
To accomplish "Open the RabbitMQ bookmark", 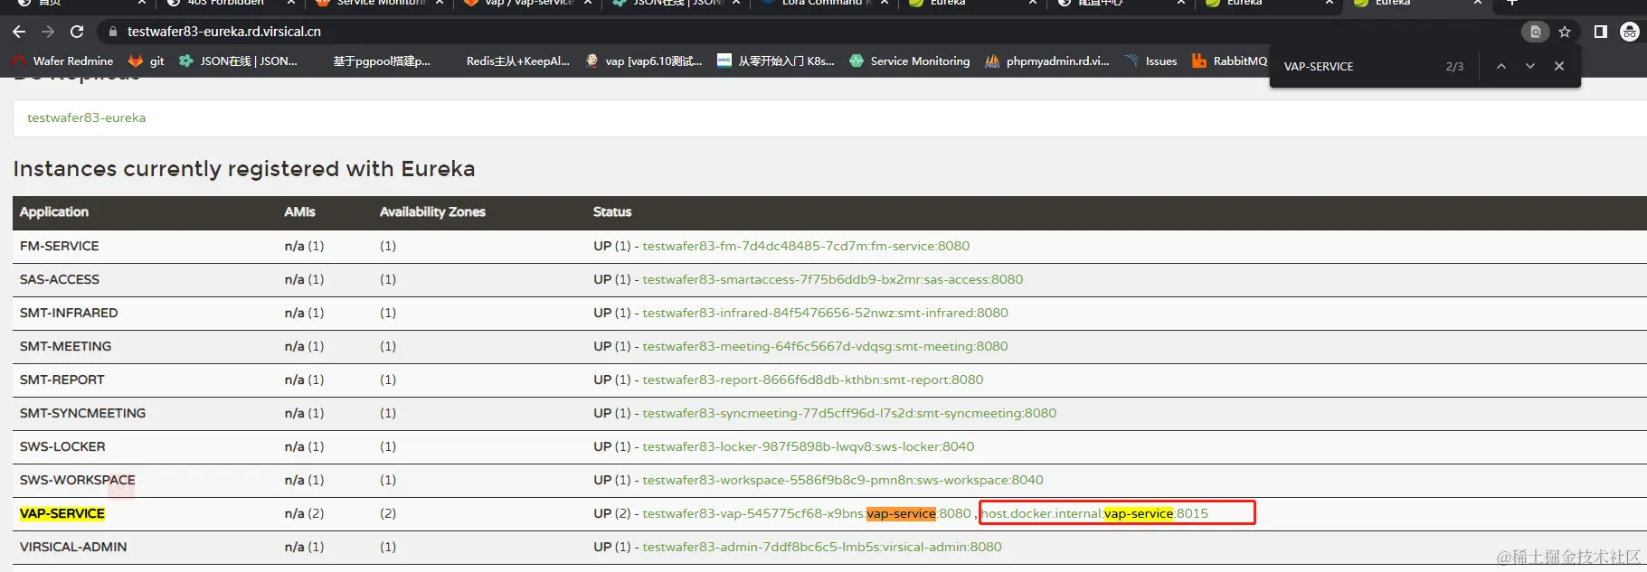I will 1230,61.
